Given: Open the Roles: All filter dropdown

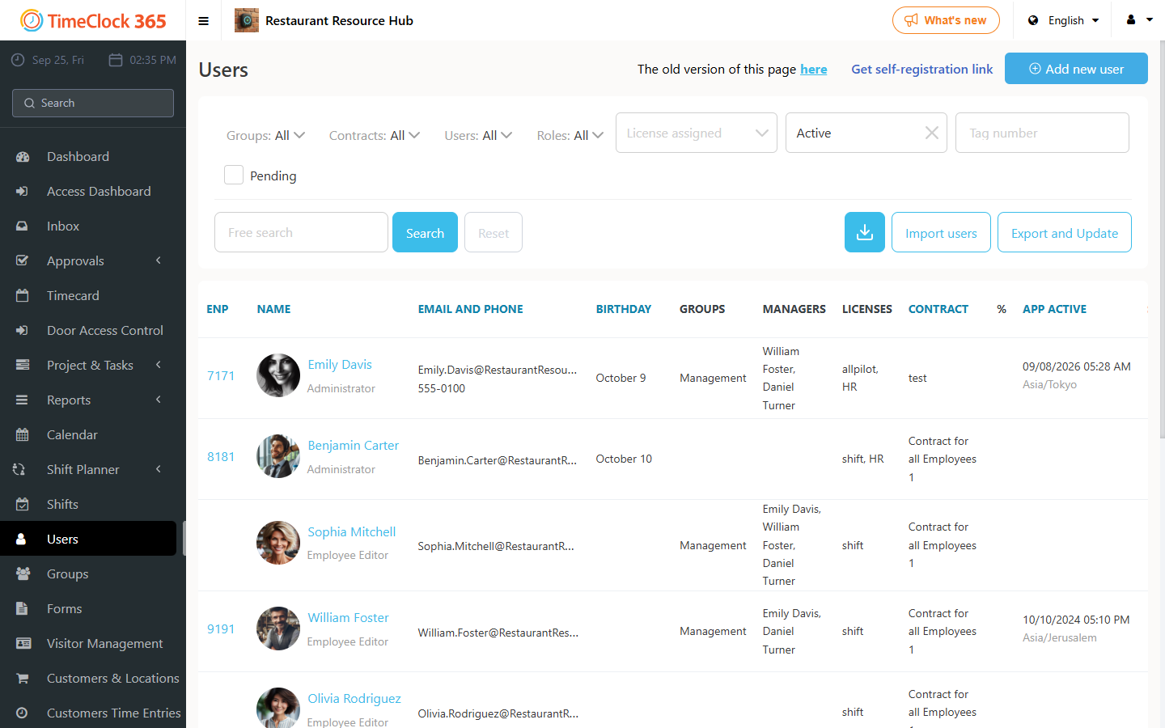Looking at the screenshot, I should pos(570,135).
